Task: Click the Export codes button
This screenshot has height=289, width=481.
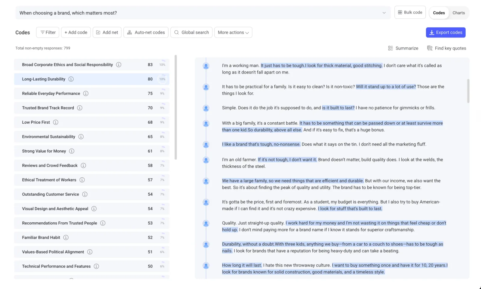Action: 446,32
